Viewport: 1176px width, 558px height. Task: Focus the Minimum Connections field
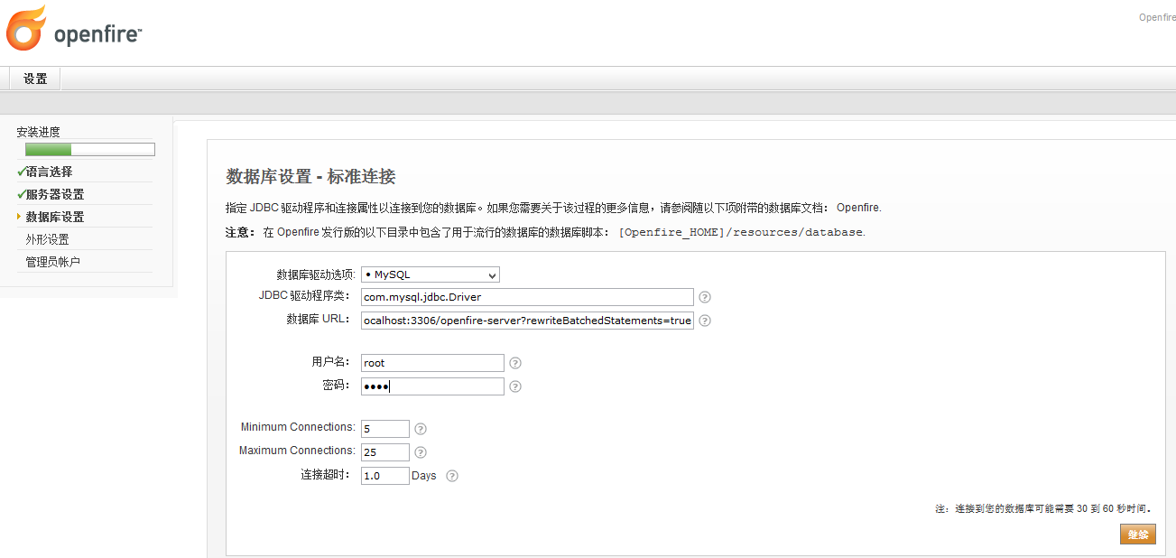pyautogui.click(x=385, y=429)
